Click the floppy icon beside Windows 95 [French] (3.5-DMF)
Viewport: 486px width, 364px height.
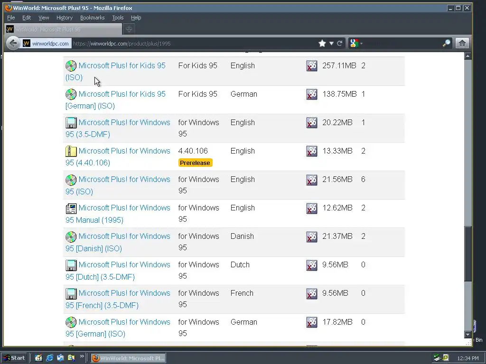pyautogui.click(x=71, y=293)
